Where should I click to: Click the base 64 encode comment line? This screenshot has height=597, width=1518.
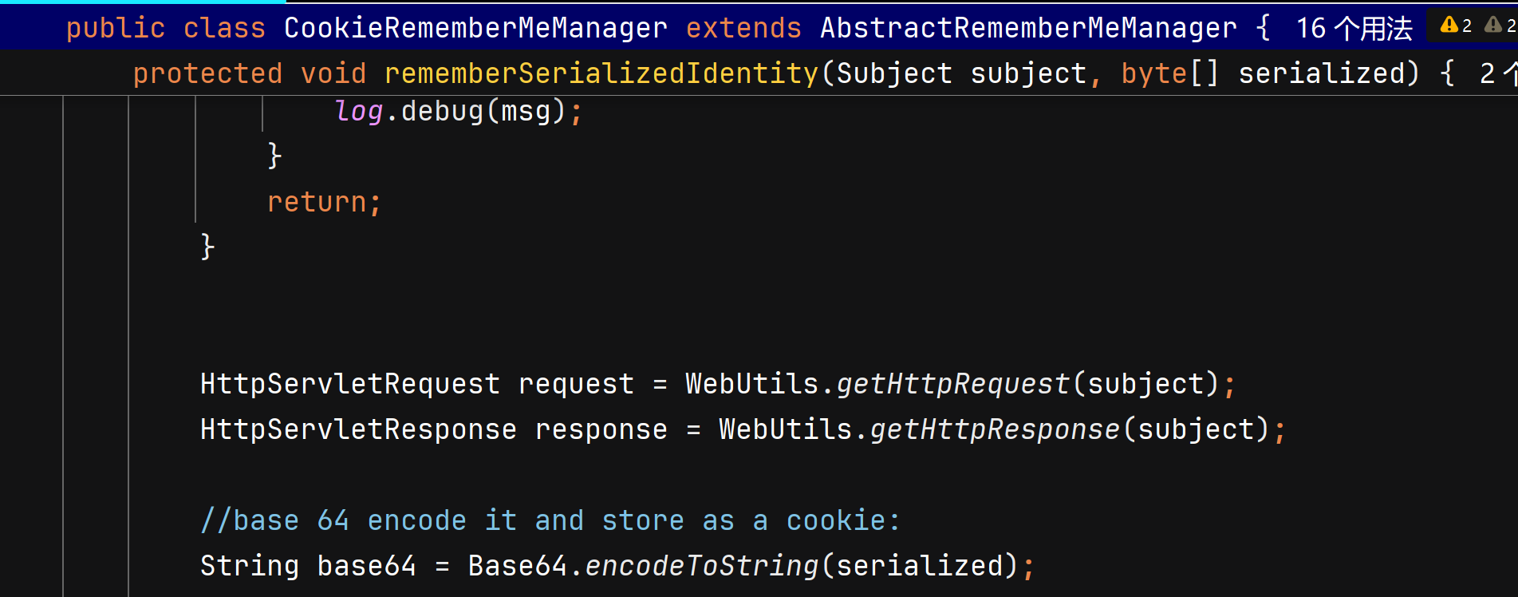pyautogui.click(x=550, y=520)
